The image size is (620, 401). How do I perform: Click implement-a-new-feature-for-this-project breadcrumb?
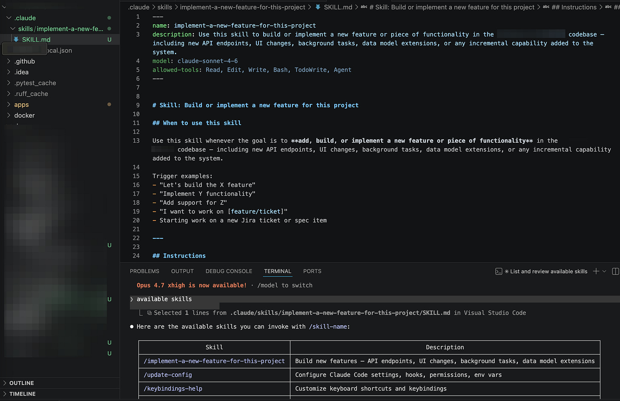click(243, 7)
